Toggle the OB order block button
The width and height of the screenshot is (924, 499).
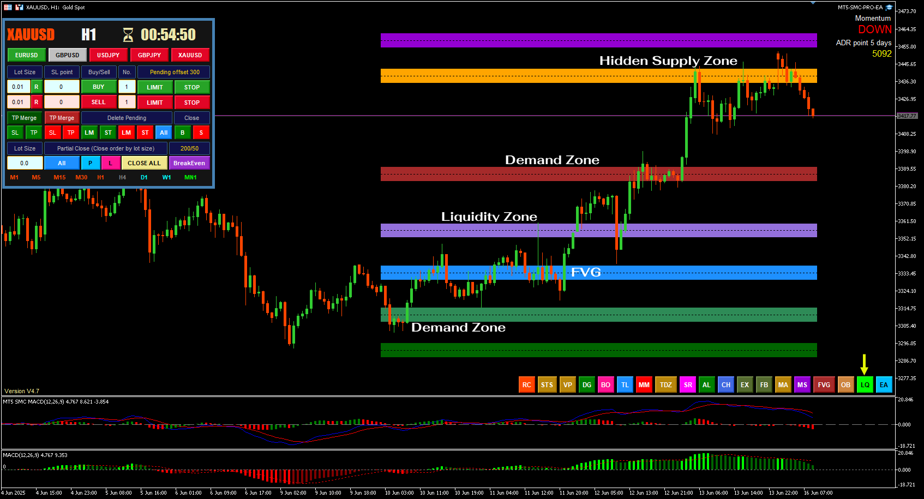pyautogui.click(x=845, y=384)
